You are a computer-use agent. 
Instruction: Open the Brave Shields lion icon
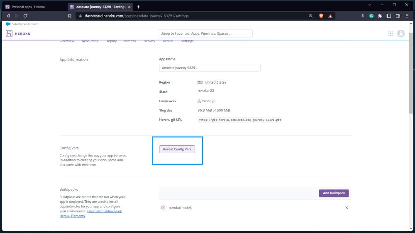point(321,16)
